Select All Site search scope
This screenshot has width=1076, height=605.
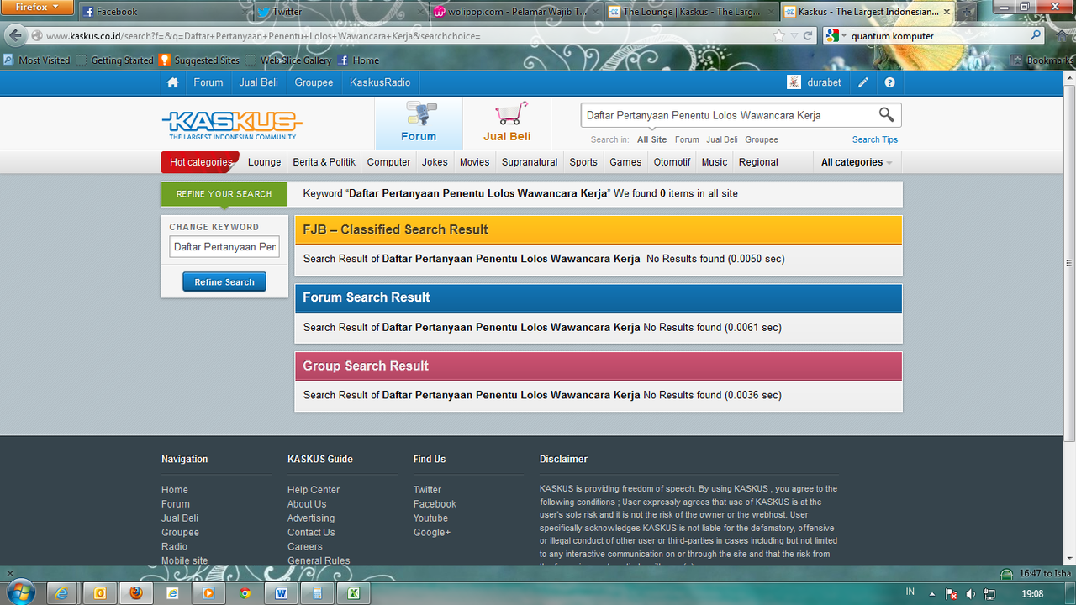pyautogui.click(x=651, y=139)
